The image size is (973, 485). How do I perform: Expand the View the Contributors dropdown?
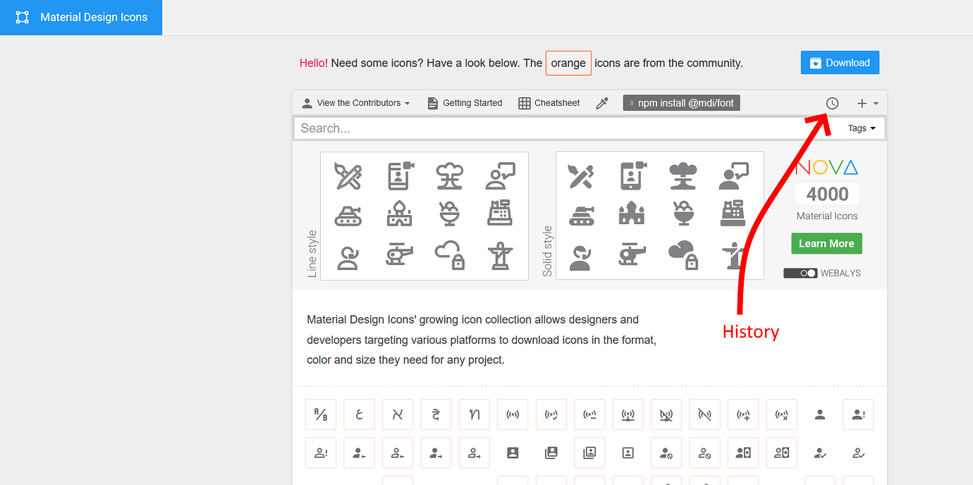pos(355,102)
